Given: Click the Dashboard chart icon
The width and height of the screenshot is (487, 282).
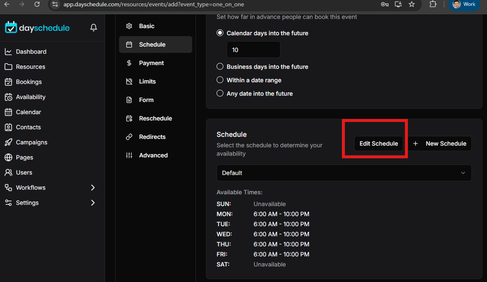Looking at the screenshot, I should point(8,52).
